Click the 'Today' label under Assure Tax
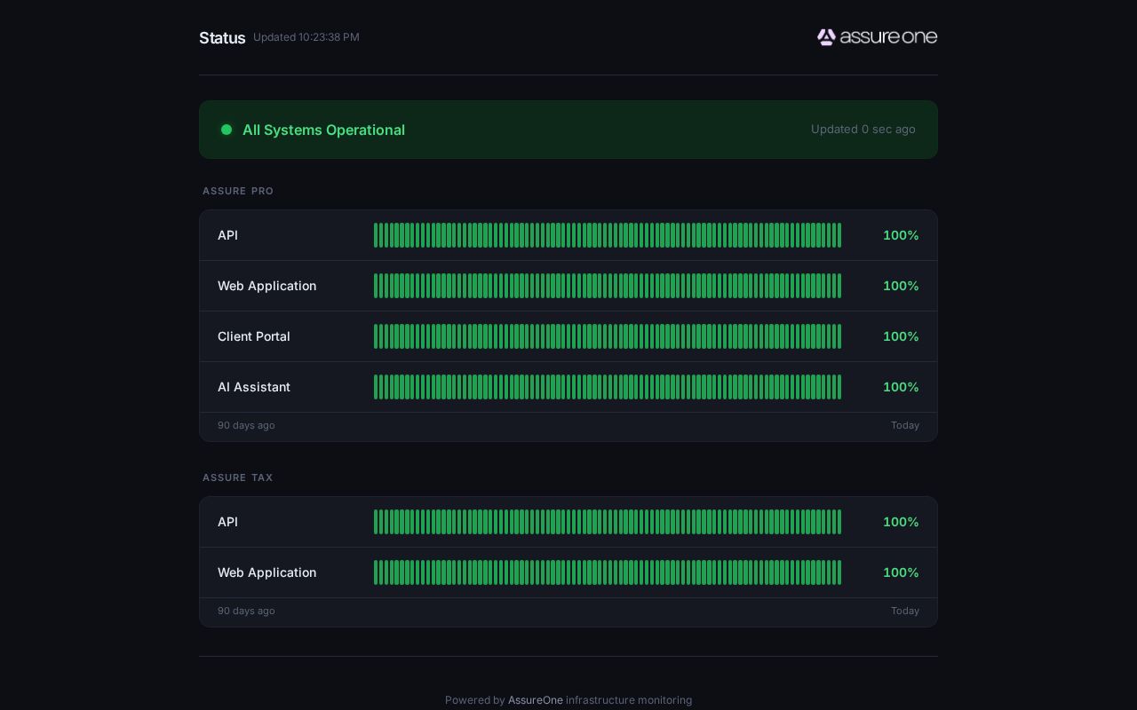Screen dimensions: 1137x710 tap(905, 611)
